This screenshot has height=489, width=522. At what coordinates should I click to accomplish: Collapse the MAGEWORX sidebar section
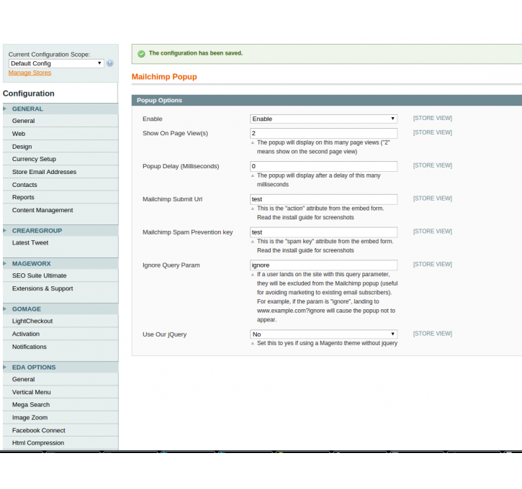pos(60,263)
